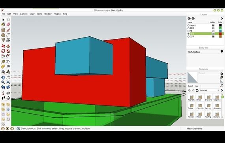Click the Position Camera tool

click(x=3, y=93)
